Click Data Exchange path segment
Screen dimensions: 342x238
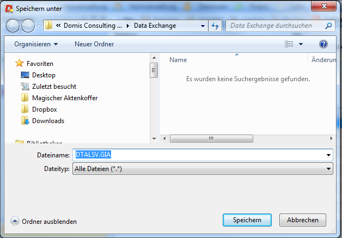coord(155,26)
